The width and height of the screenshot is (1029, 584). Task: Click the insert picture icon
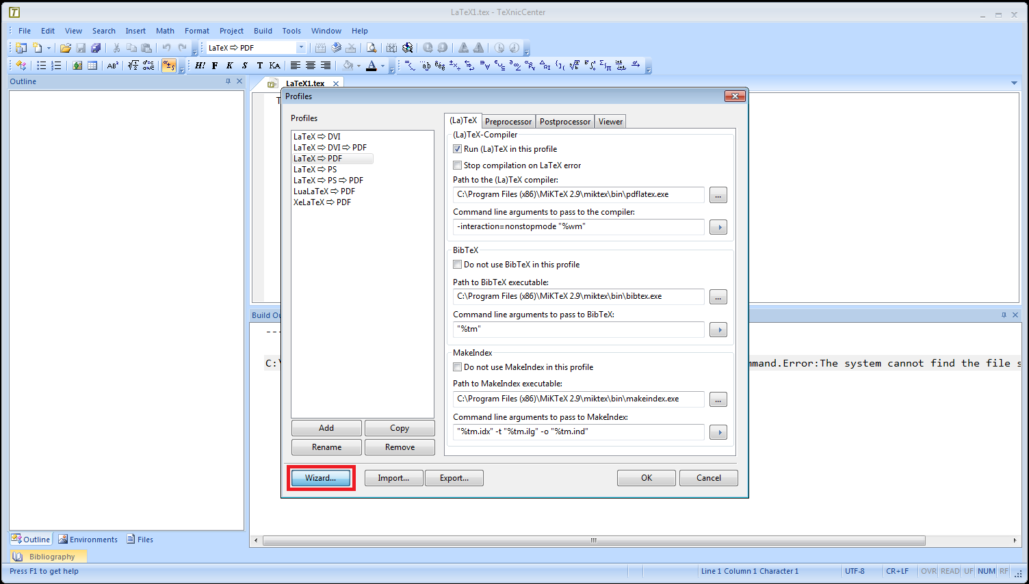coord(77,66)
